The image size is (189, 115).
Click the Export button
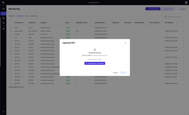[182, 9]
